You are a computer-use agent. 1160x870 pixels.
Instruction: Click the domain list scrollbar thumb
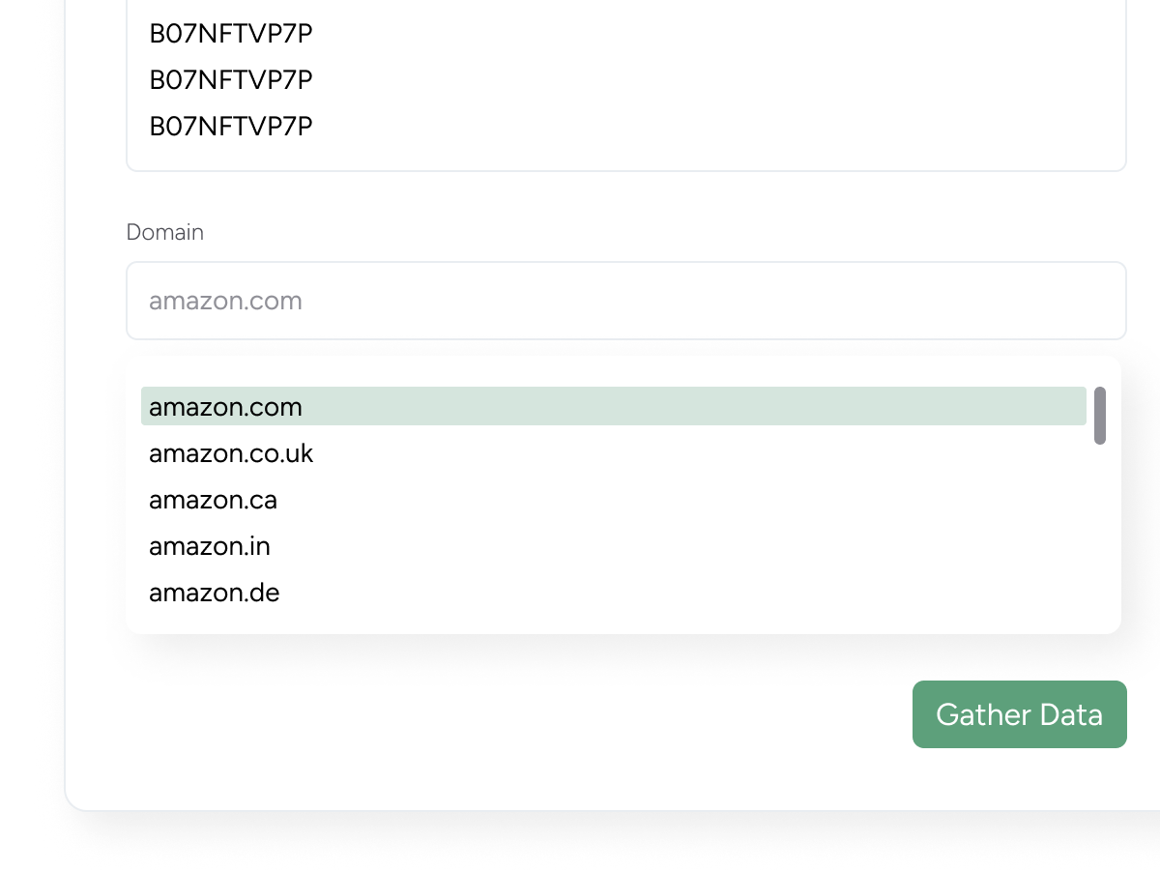pos(1100,416)
